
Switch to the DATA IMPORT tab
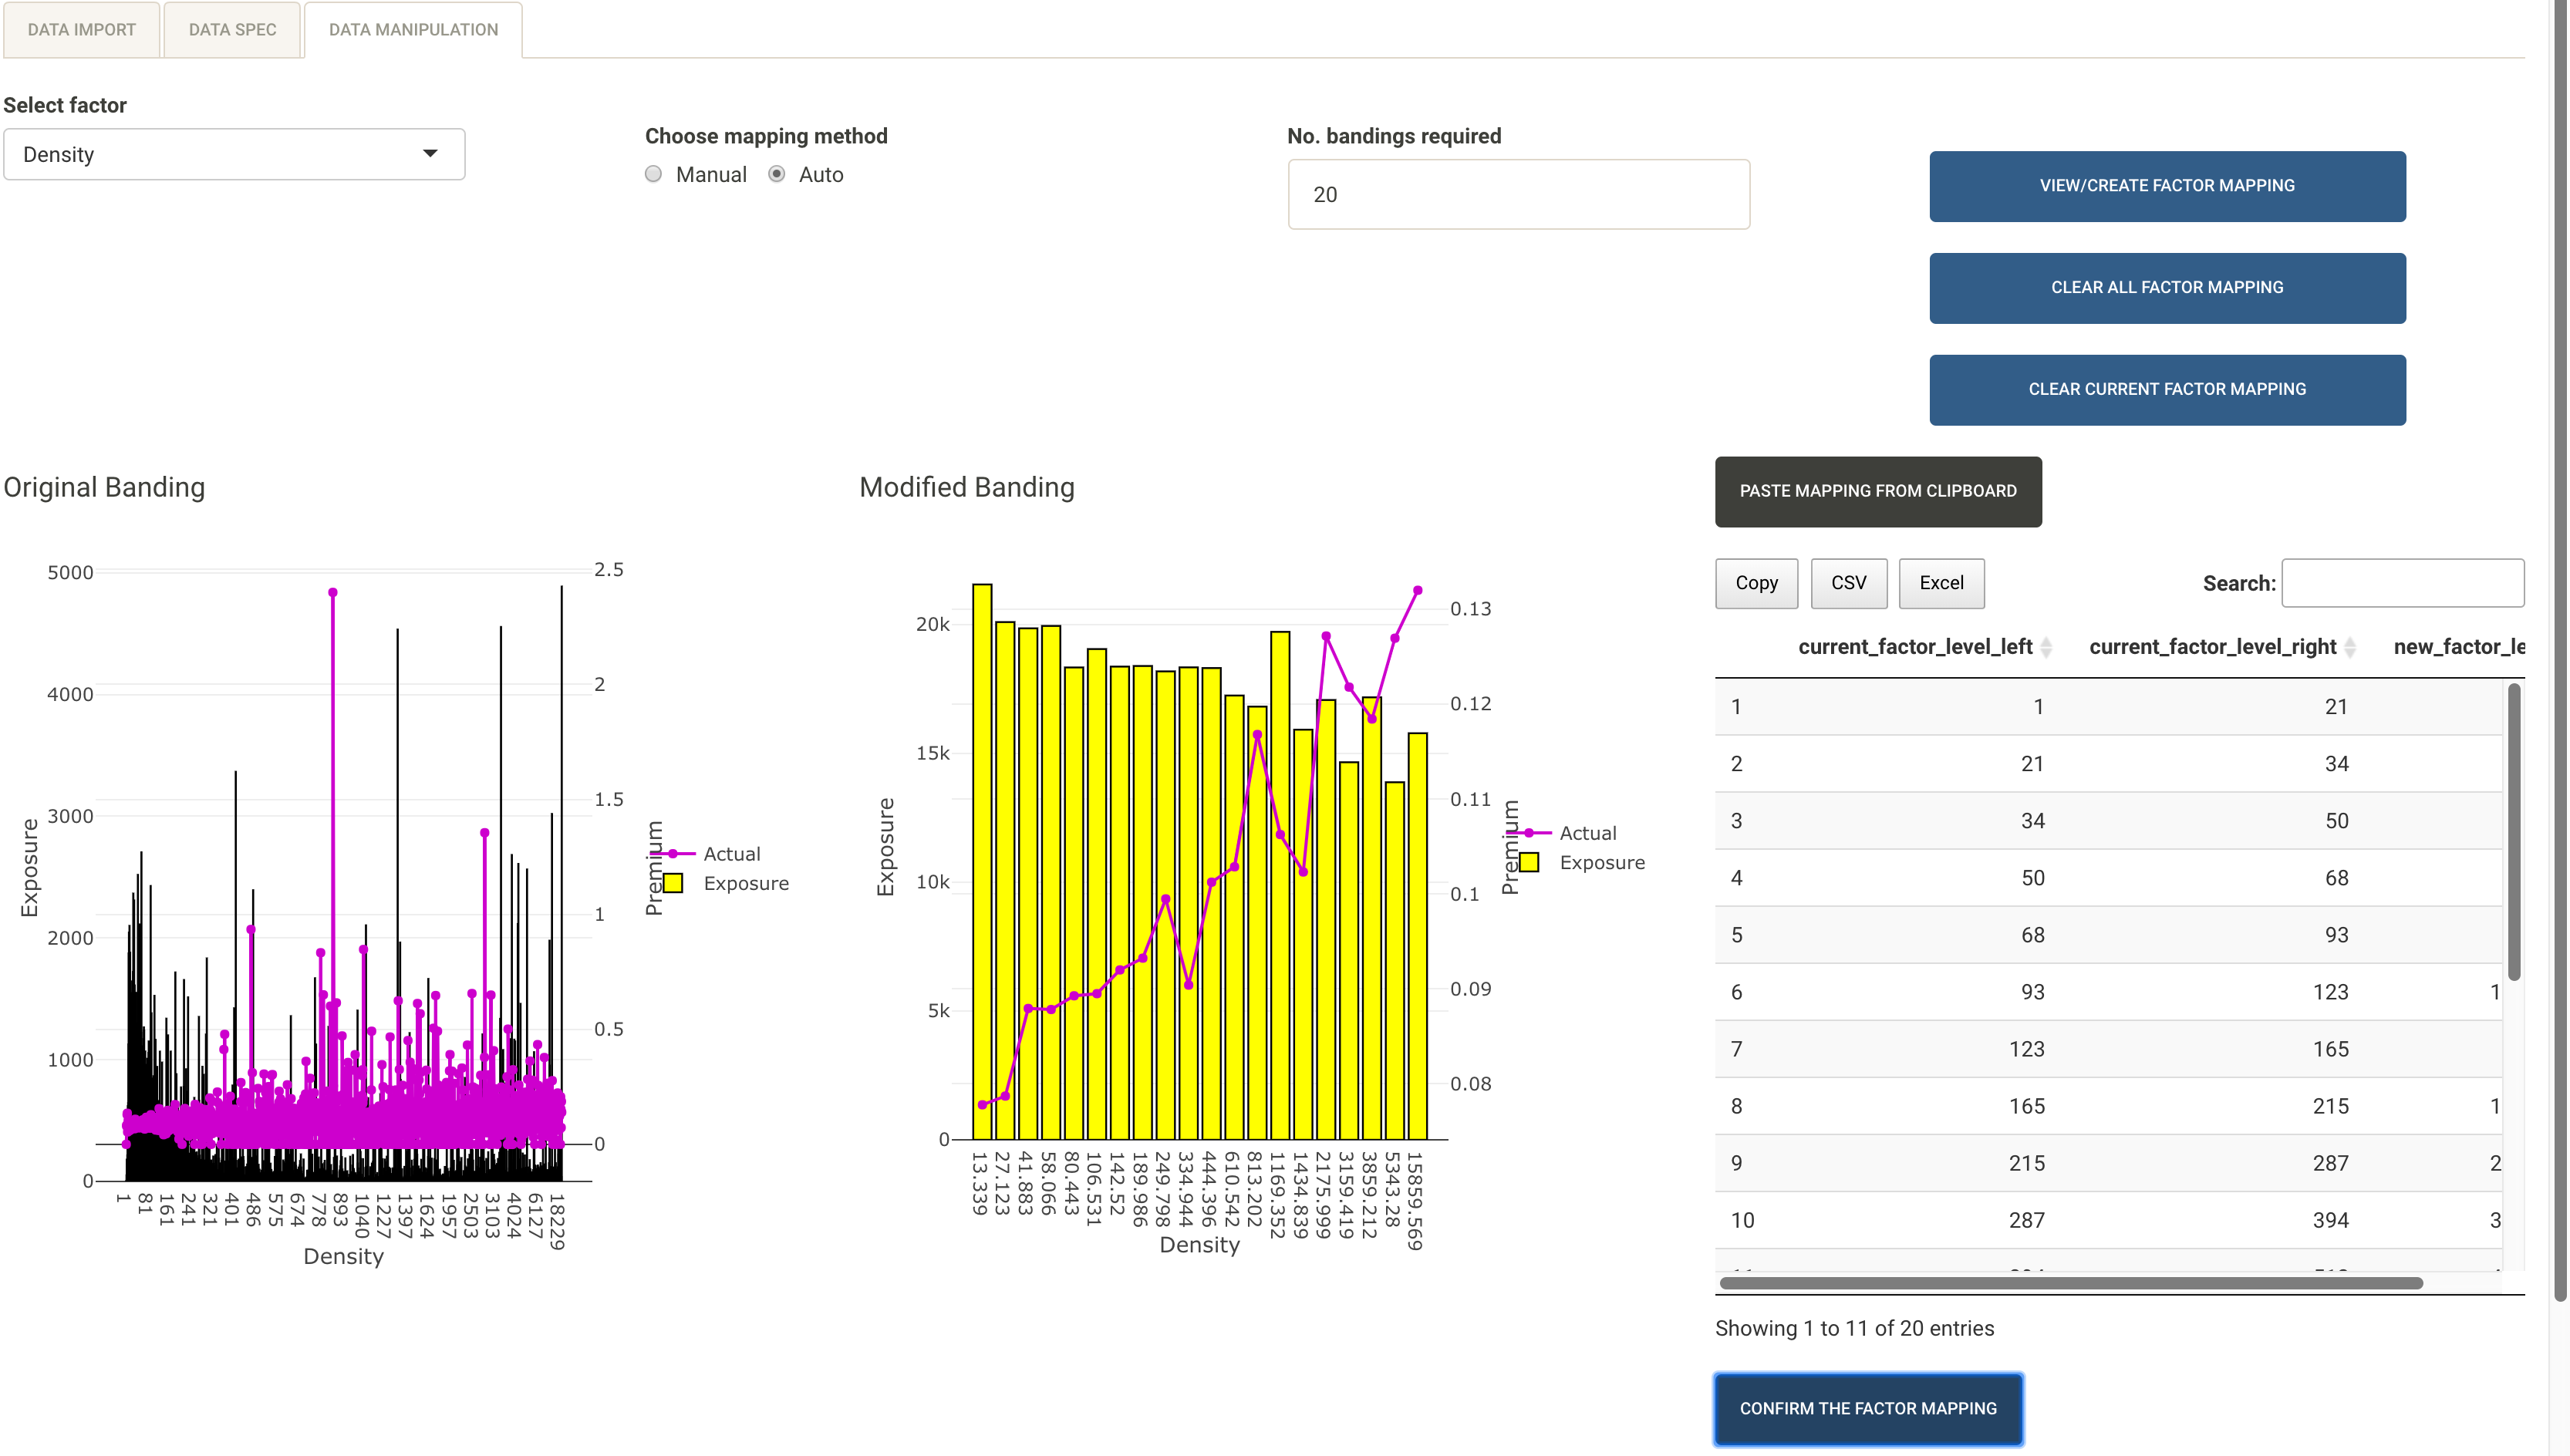point(82,29)
